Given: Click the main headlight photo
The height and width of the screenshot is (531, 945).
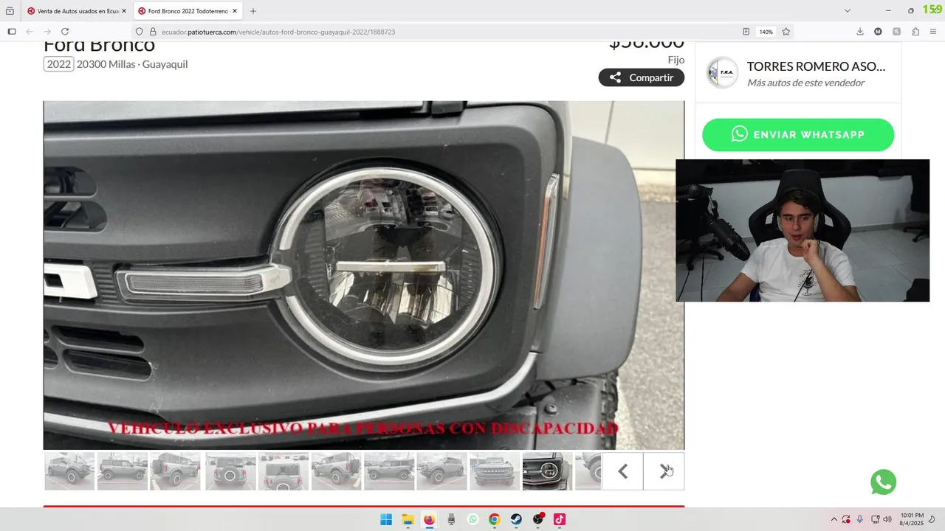Looking at the screenshot, I should click(364, 275).
